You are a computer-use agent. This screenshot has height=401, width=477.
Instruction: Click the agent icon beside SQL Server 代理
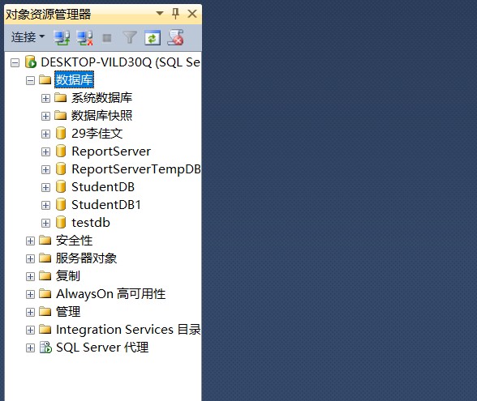coord(45,348)
